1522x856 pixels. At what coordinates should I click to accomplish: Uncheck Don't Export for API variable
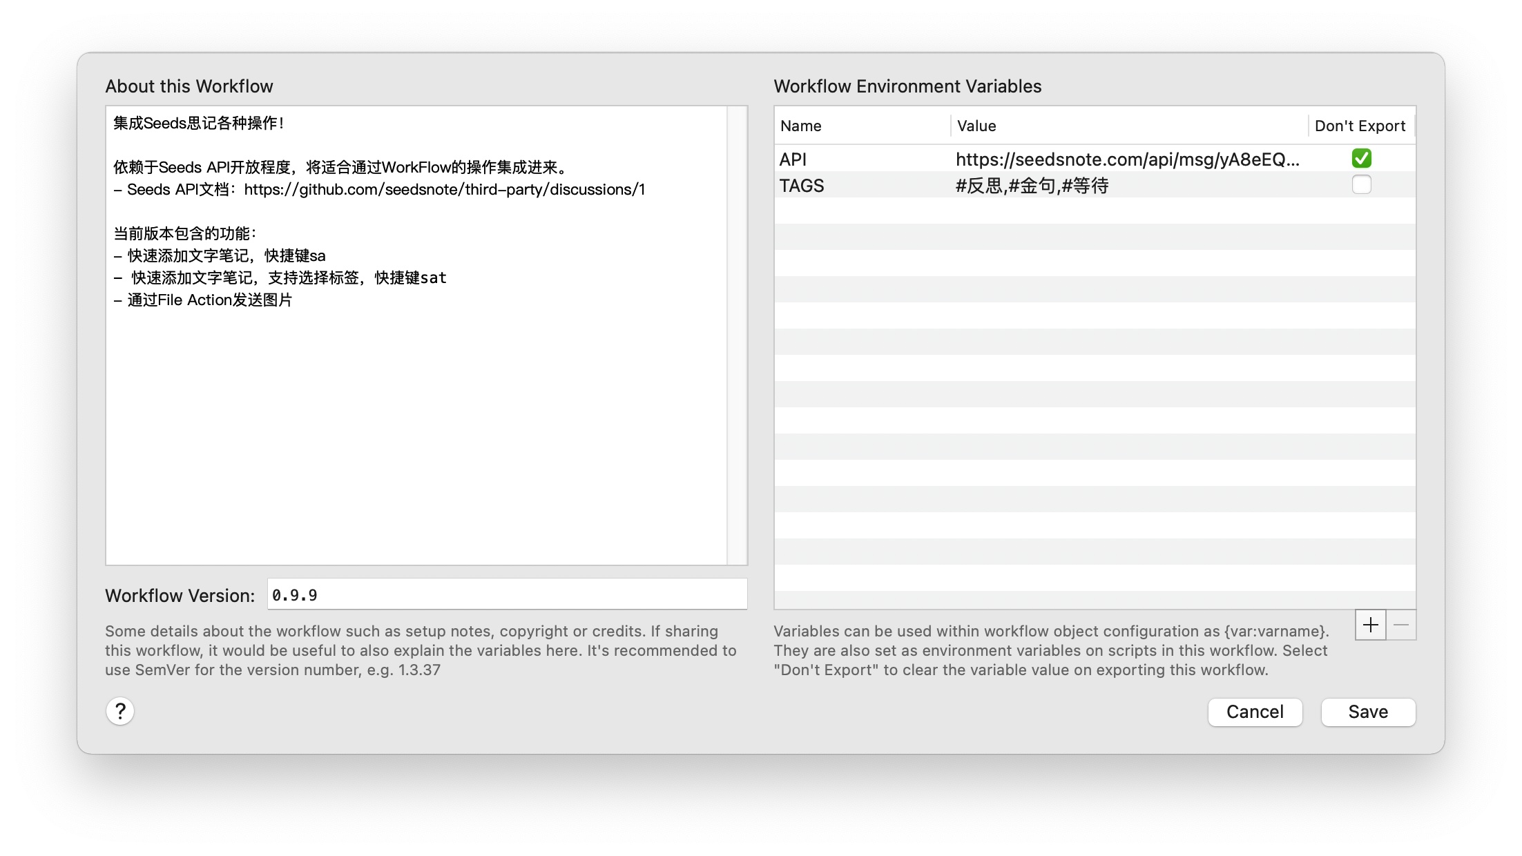click(x=1361, y=159)
